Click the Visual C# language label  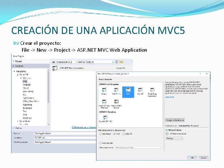(121, 68)
